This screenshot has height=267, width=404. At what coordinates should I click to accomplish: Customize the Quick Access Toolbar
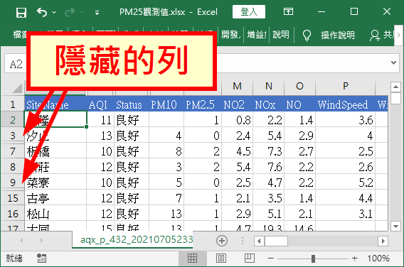(97, 12)
